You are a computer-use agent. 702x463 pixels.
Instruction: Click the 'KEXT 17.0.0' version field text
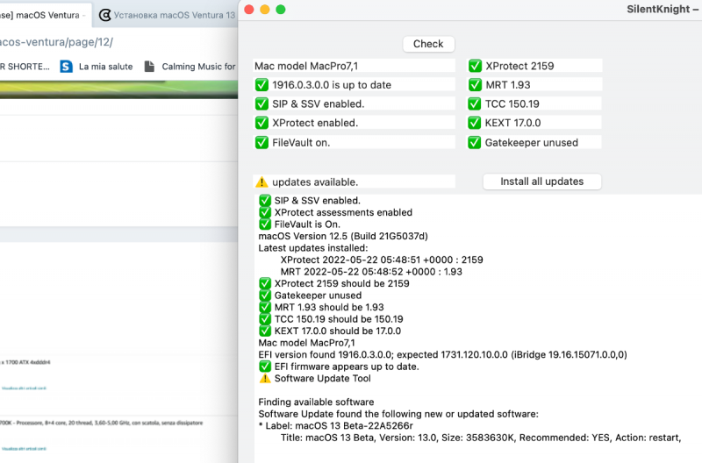(513, 123)
